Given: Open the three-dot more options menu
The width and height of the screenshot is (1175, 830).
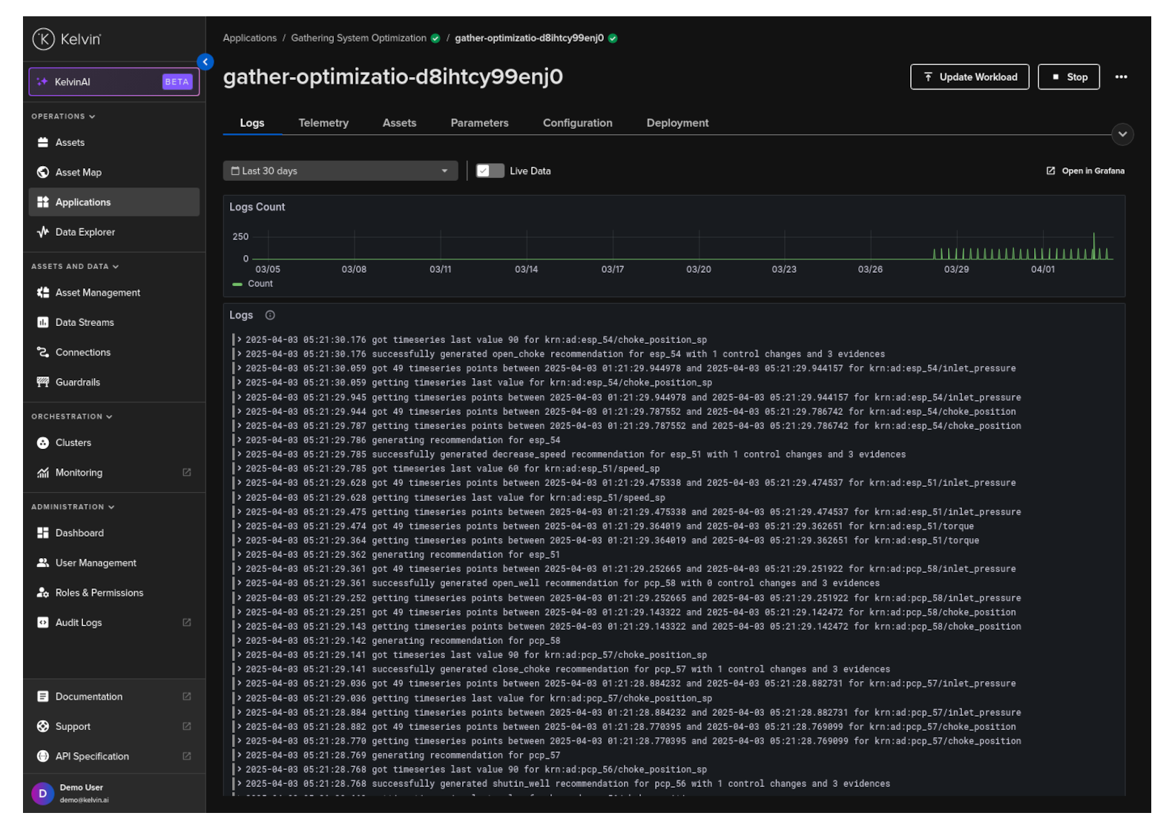Looking at the screenshot, I should tap(1121, 77).
